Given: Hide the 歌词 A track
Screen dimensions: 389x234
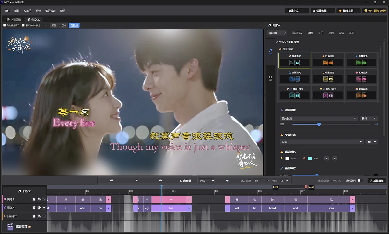Looking at the screenshot, I should click(39, 208).
